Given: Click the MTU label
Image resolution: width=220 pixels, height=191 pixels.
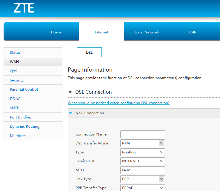Looking at the screenshot, I should (80, 170).
